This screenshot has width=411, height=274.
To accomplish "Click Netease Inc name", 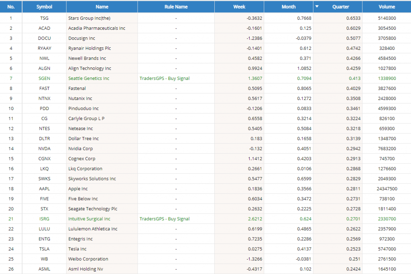I will pyautogui.click(x=80, y=129).
